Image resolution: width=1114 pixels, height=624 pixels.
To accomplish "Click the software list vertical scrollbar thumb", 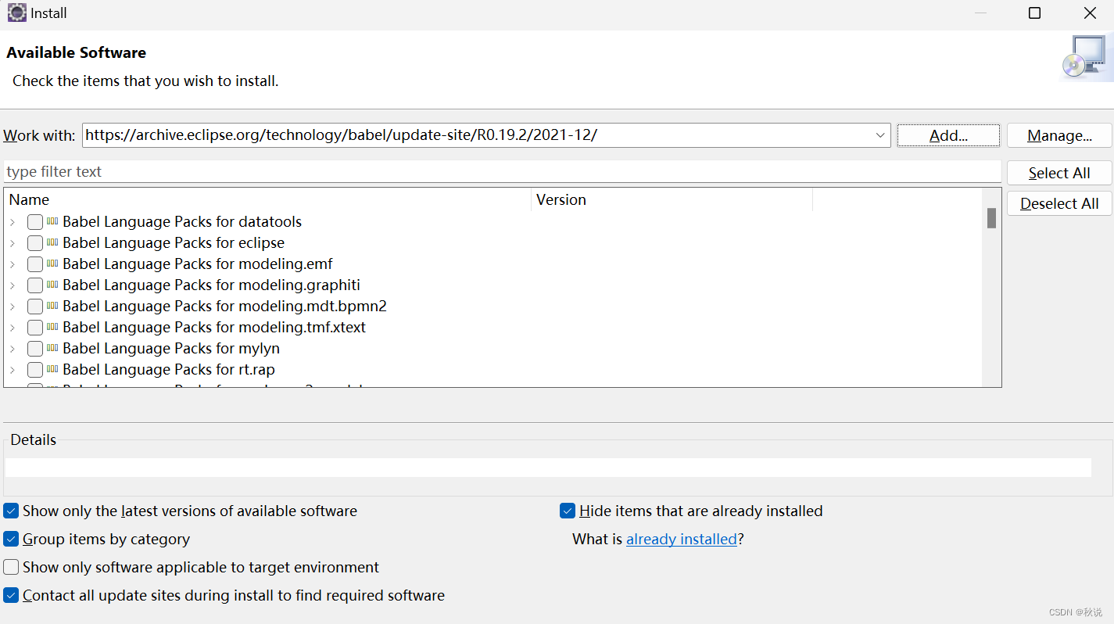I will 991,218.
